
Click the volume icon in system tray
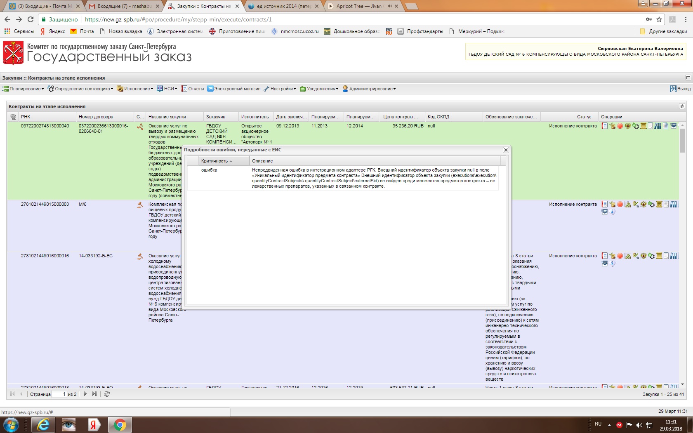(639, 425)
